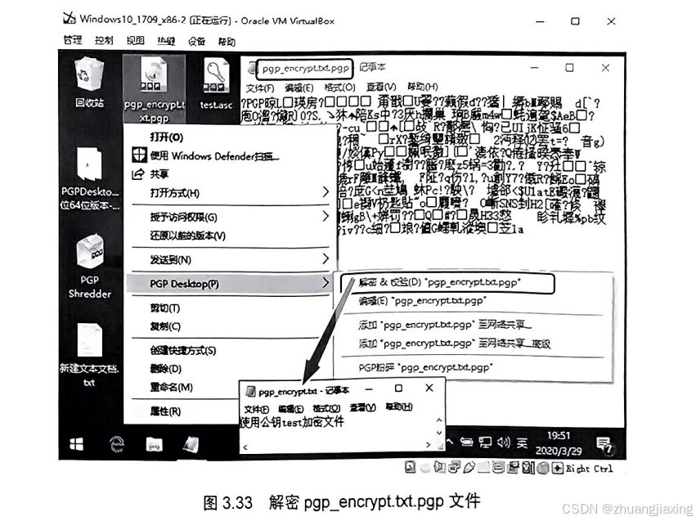Activate the Notepad icon on the taskbar
The width and height of the screenshot is (696, 521).
click(x=191, y=444)
